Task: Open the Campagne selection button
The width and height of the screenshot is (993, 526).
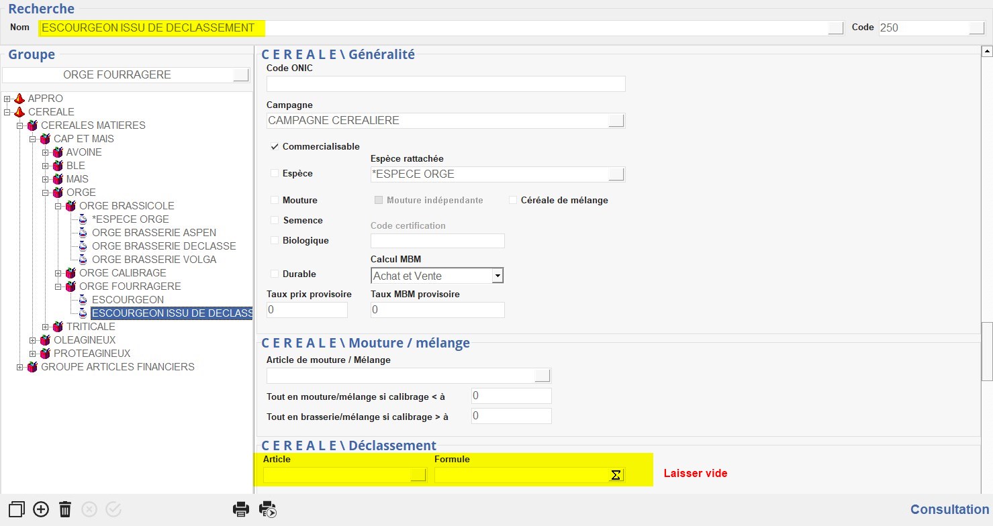Action: click(x=616, y=121)
